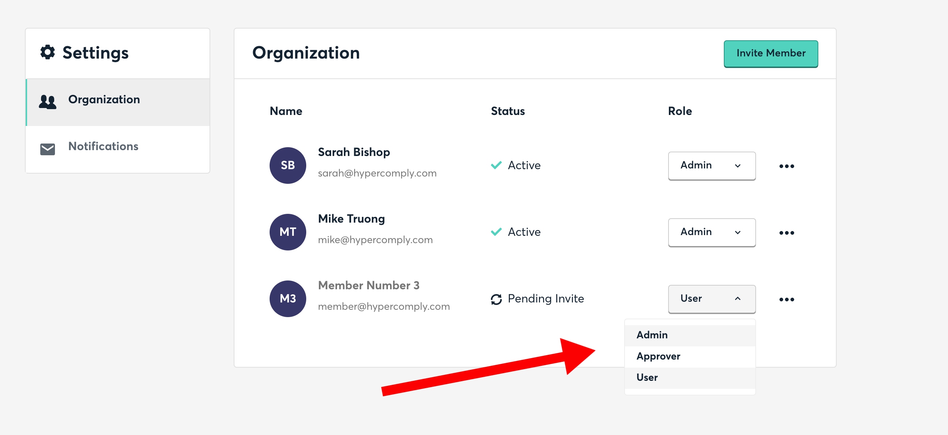948x435 pixels.
Task: Click Sarah Bishop's active status checkmark
Action: [496, 165]
